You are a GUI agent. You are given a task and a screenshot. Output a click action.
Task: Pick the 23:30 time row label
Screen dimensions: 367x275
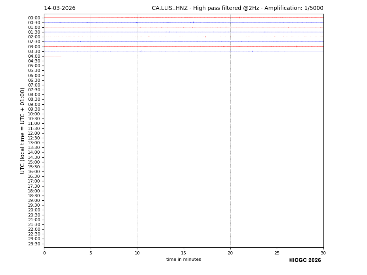(34, 244)
